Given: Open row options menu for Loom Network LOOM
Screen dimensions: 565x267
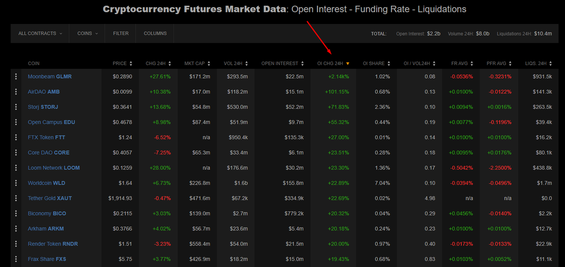Looking at the screenshot, I should [x=16, y=168].
